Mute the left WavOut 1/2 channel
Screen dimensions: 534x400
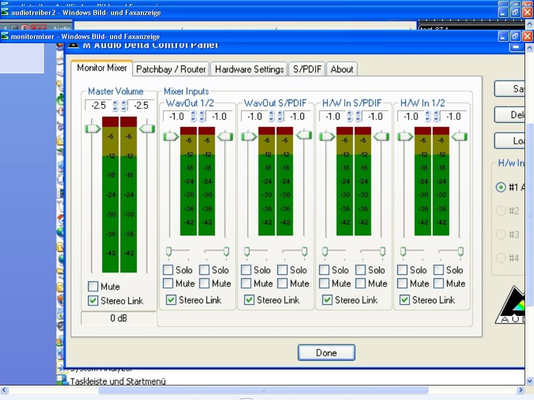168,283
